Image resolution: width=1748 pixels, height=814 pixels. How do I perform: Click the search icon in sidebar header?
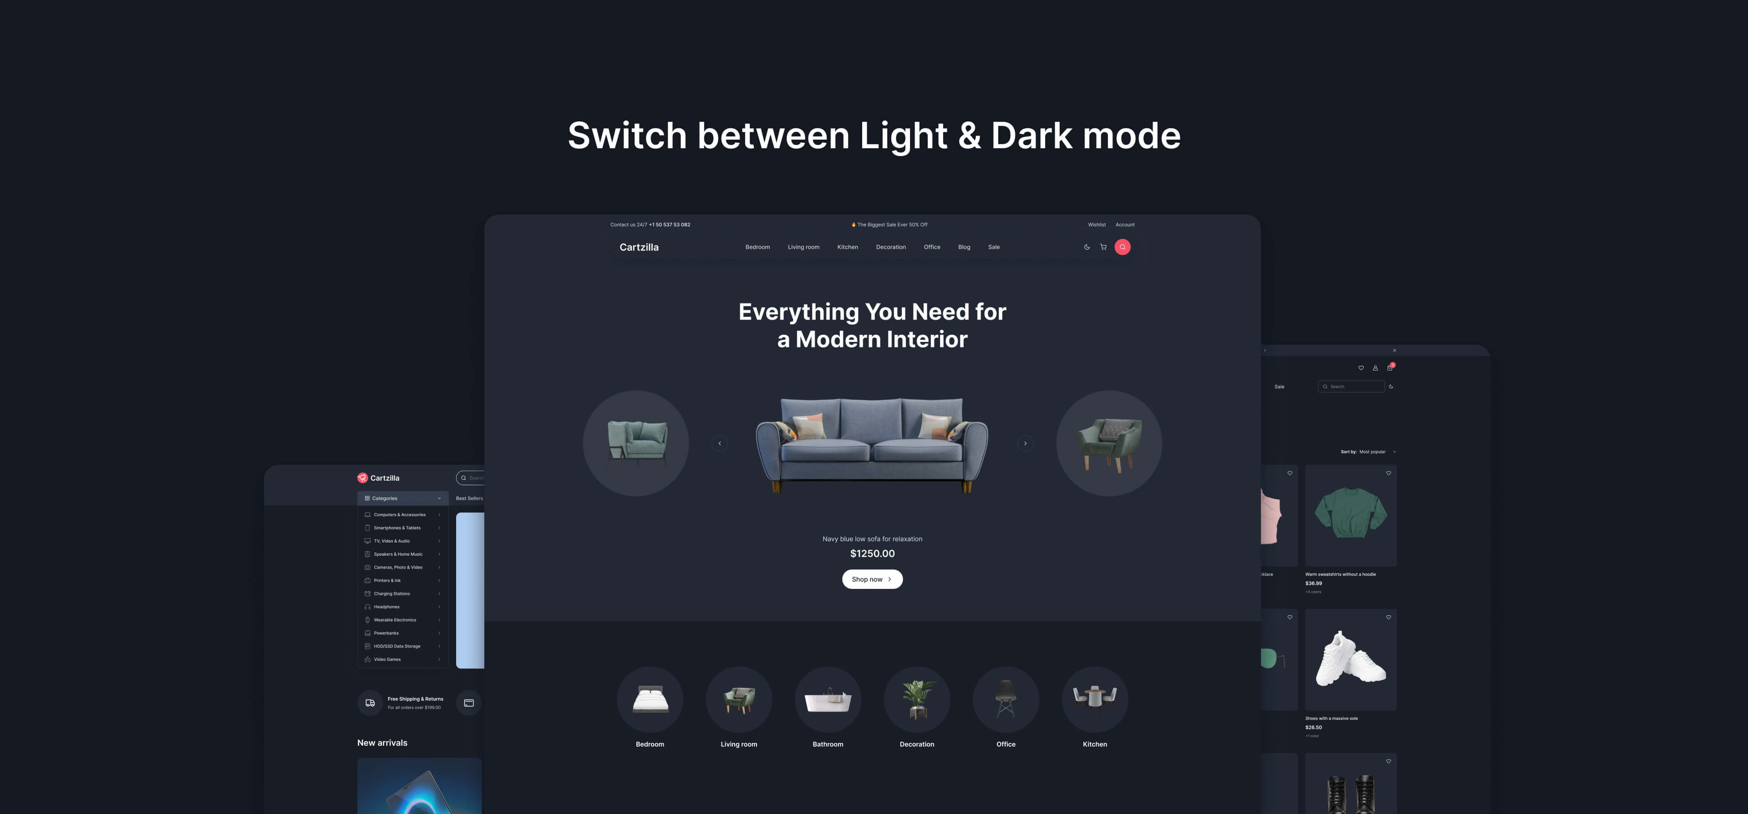coord(464,477)
